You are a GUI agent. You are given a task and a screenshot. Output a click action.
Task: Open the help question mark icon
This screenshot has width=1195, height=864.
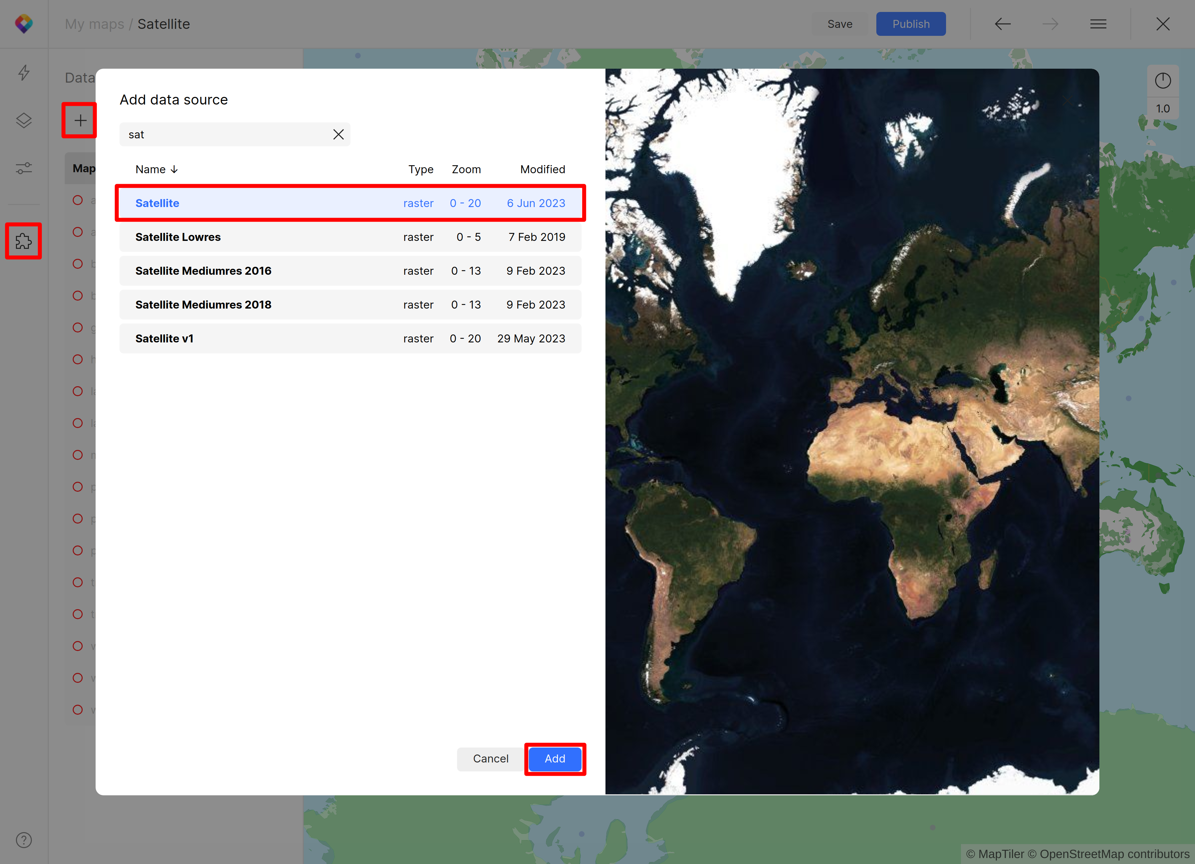[x=24, y=840]
